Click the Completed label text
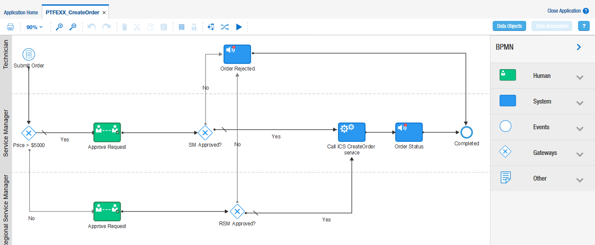595x245 pixels. pos(467,144)
